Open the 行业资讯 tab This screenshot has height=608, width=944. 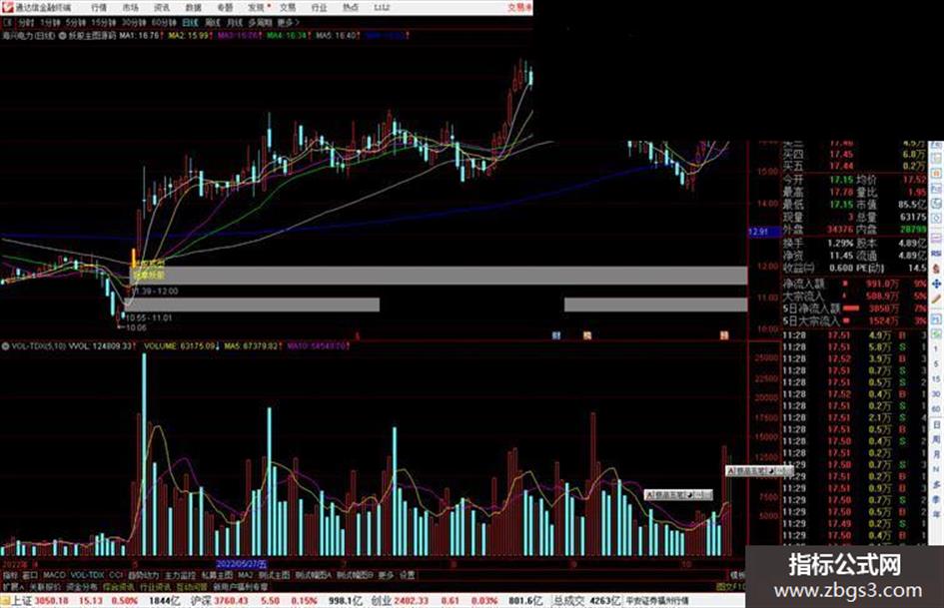156,586
